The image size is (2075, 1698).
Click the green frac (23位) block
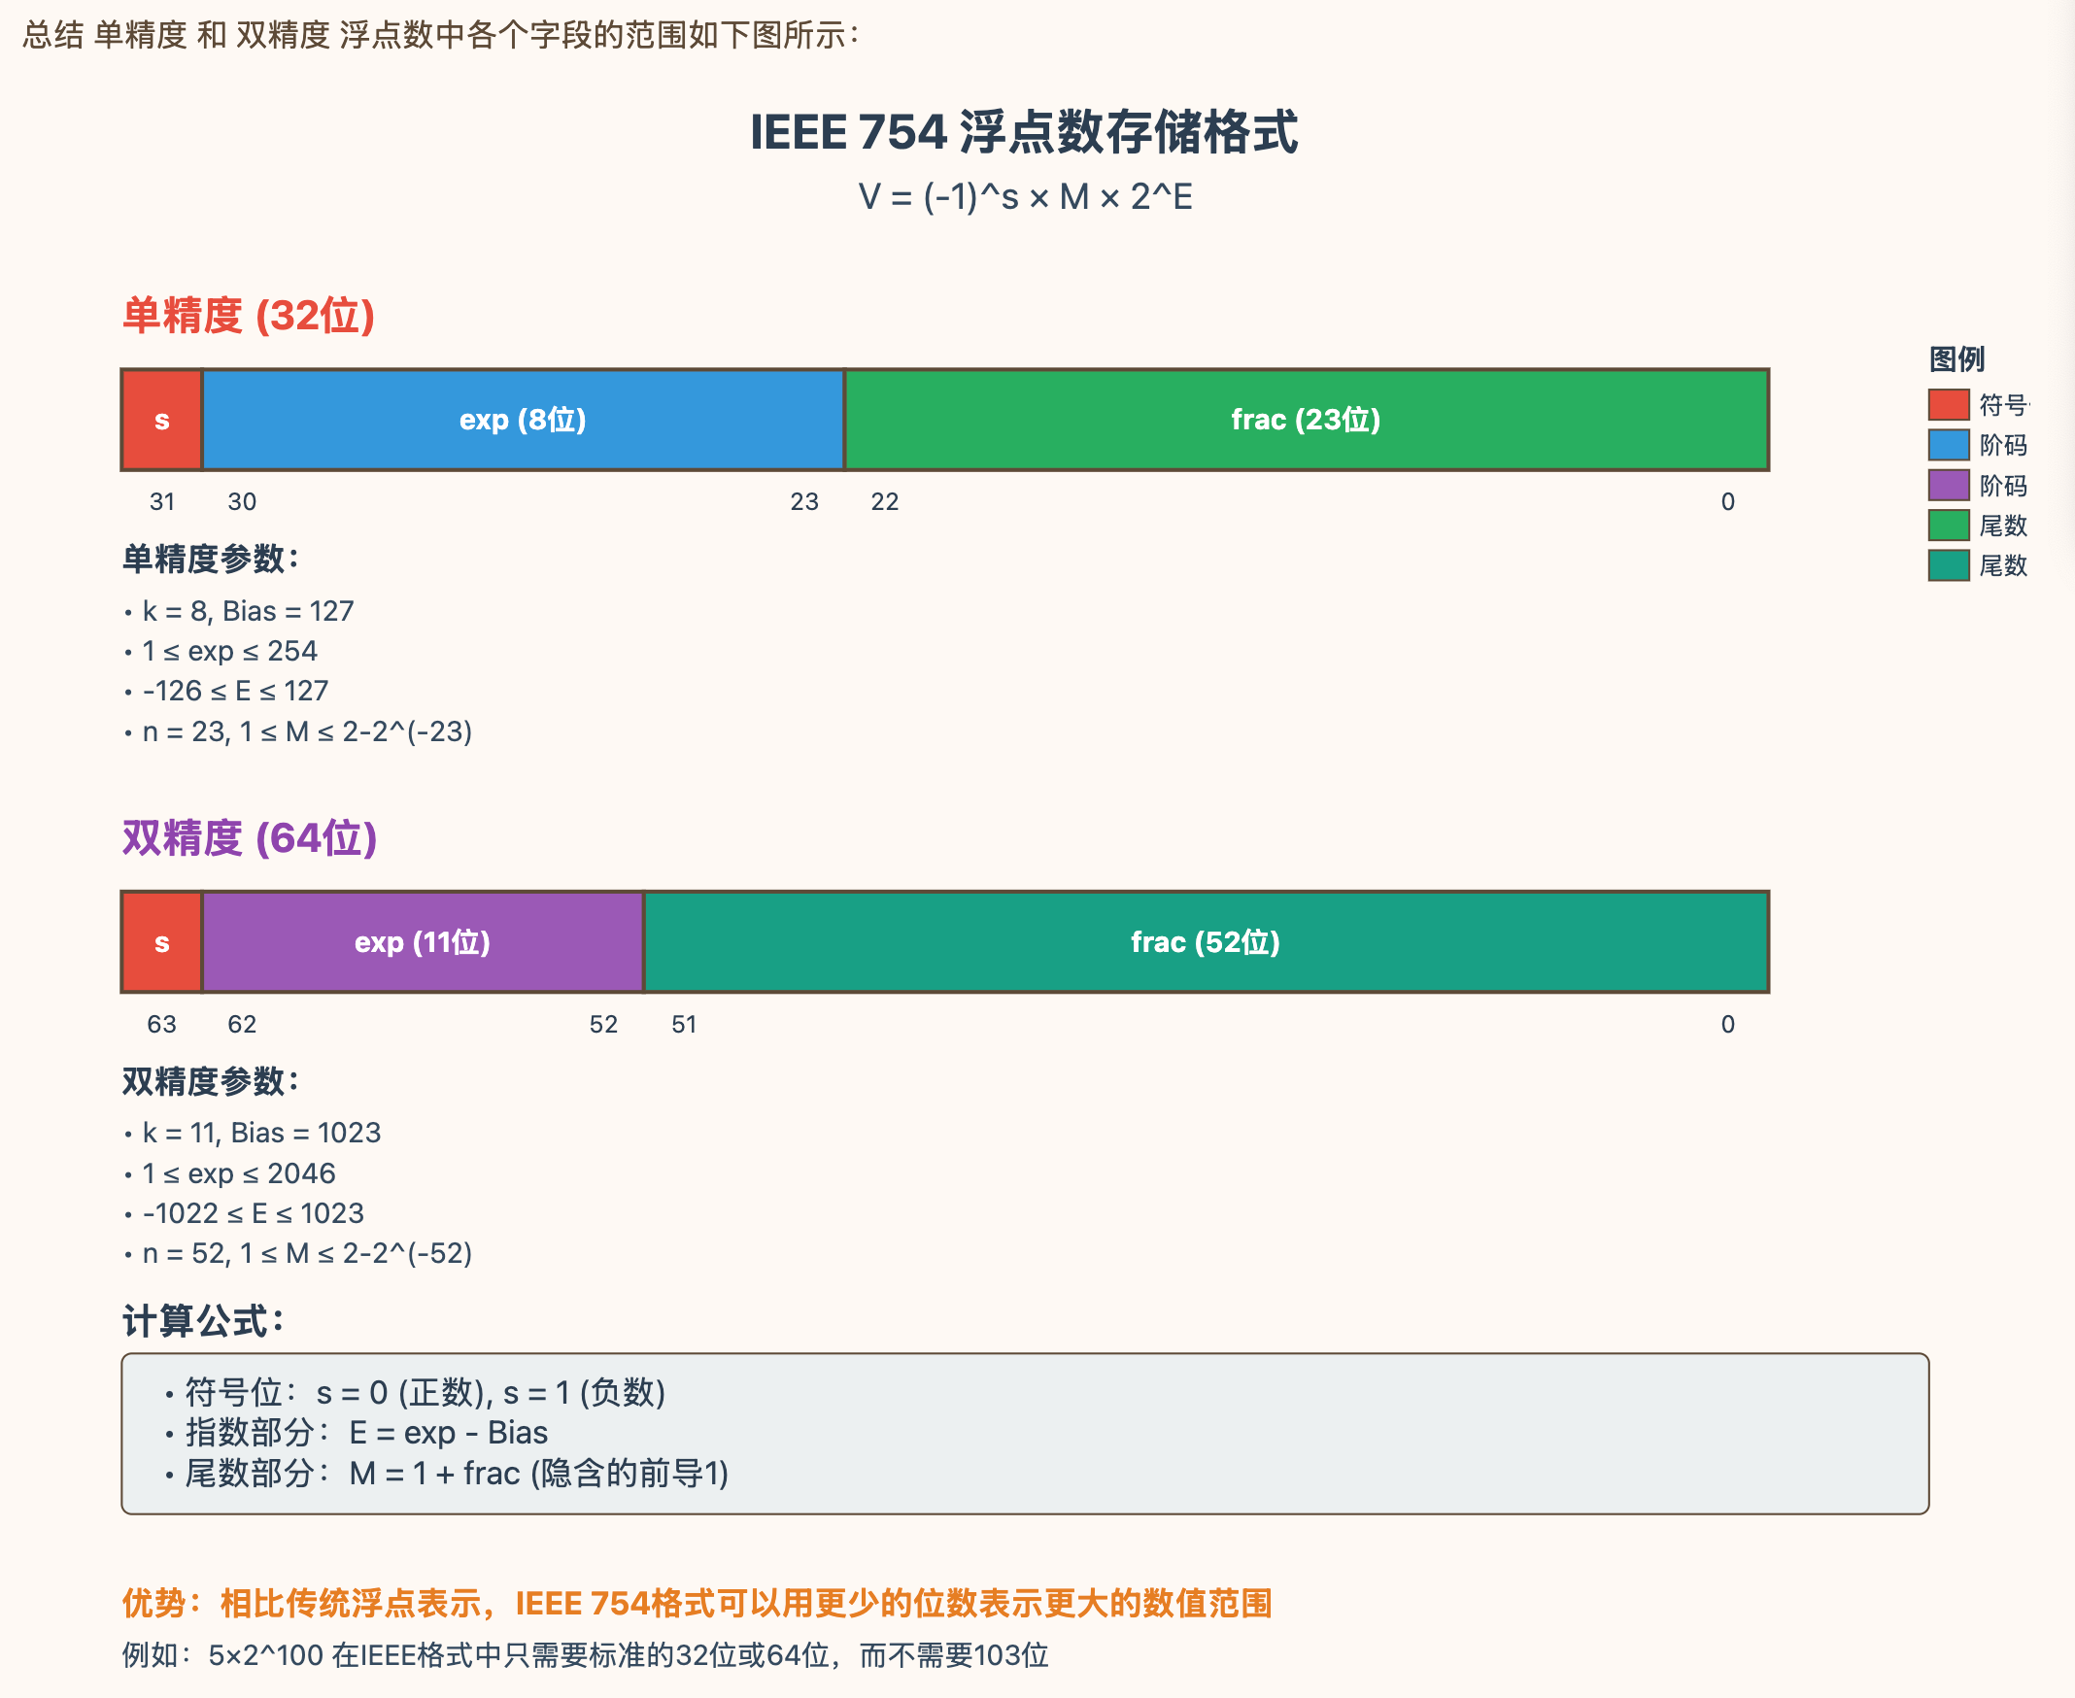pos(1306,421)
